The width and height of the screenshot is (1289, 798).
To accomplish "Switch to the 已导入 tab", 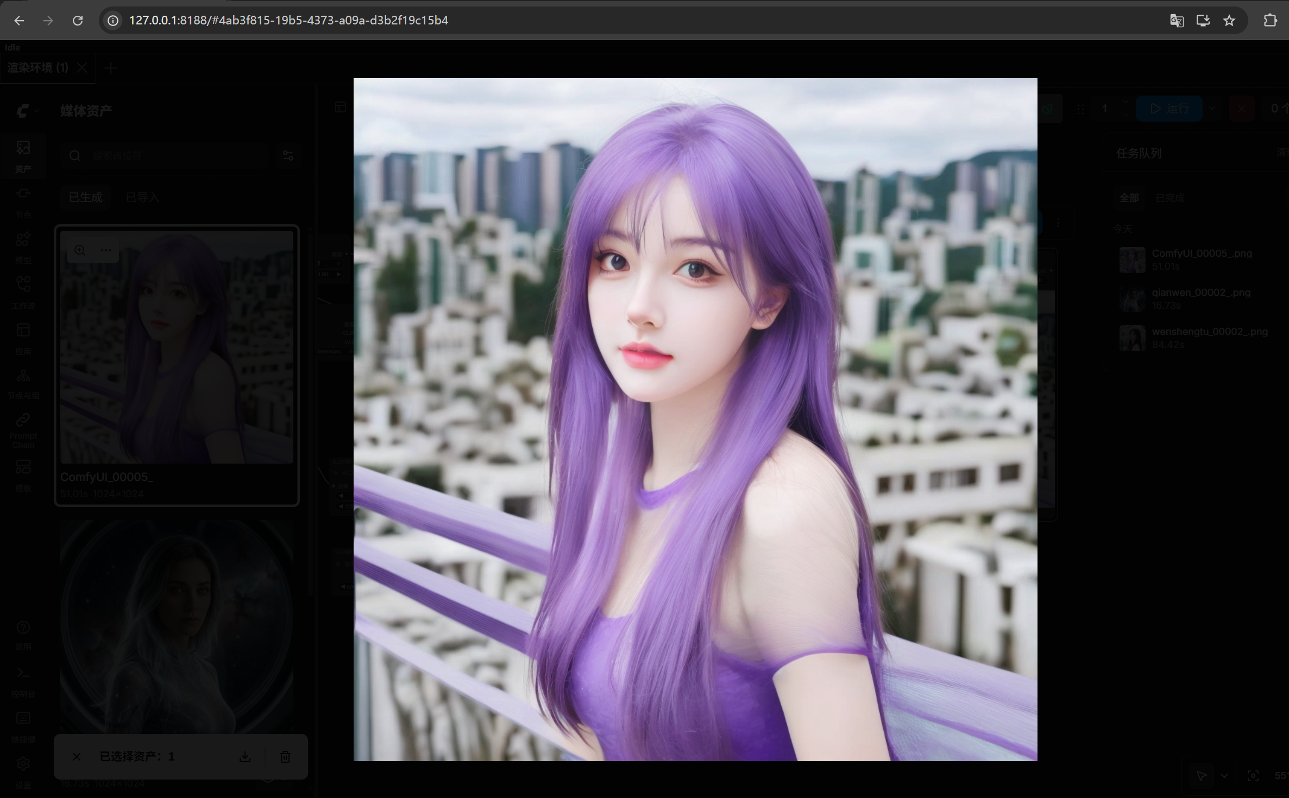I will [x=142, y=197].
